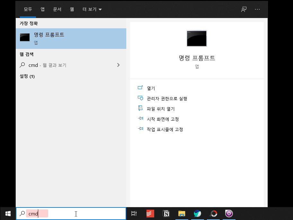
Task: Select the 명령 프롬프트 best match result
Action: coord(71,39)
